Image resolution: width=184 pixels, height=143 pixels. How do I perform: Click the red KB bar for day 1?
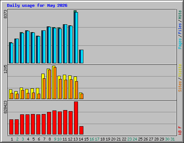11,127
